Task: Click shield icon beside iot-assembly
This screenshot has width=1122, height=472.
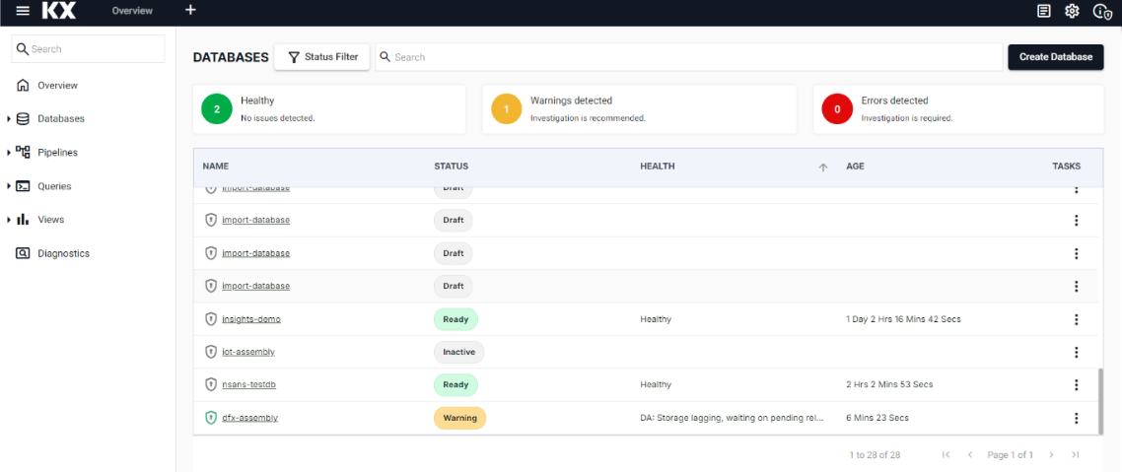Action: 210,352
